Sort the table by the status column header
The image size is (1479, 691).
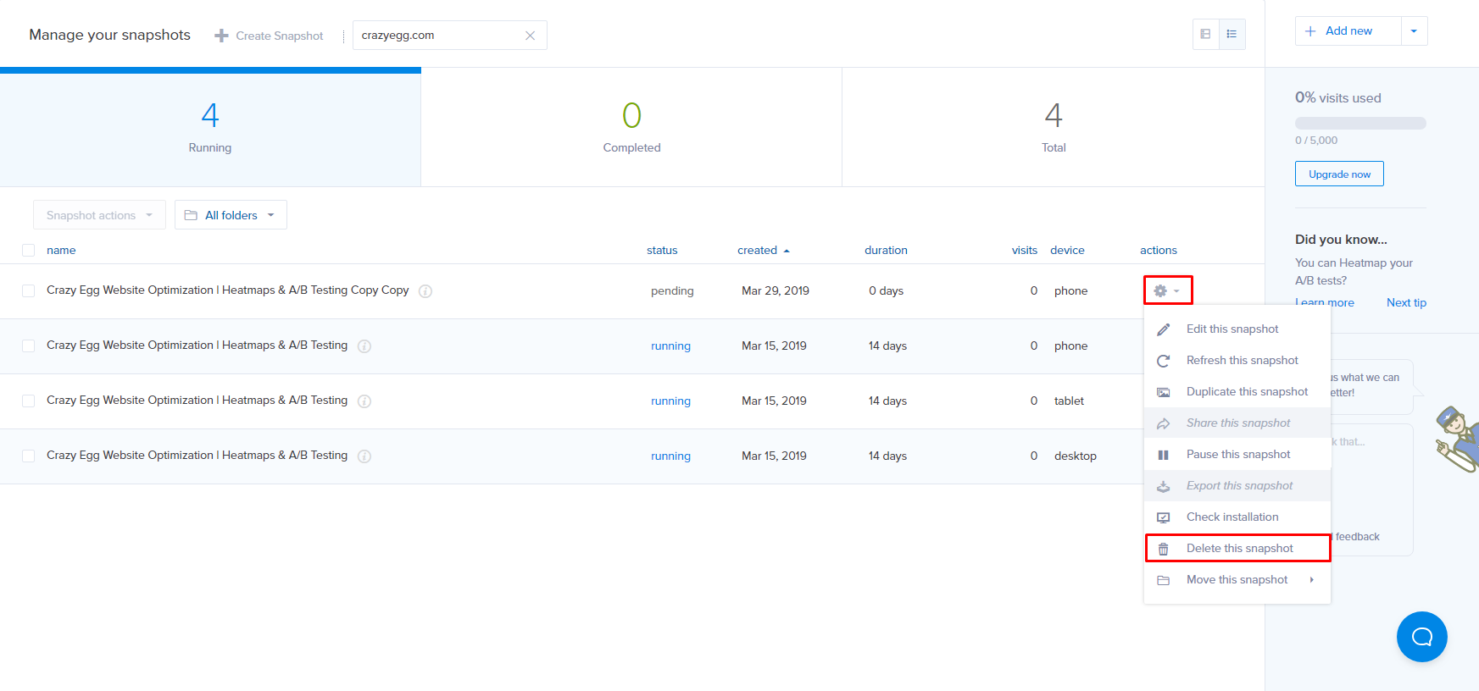[x=662, y=251]
